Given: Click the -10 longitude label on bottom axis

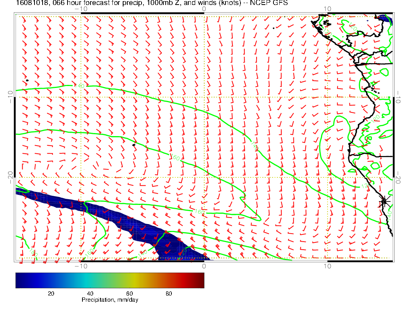Looking at the screenshot, I should pos(81,266).
